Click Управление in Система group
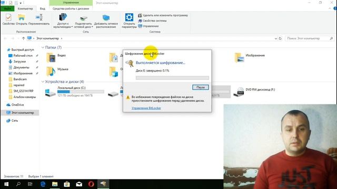337x189 pixels. pos(148,26)
